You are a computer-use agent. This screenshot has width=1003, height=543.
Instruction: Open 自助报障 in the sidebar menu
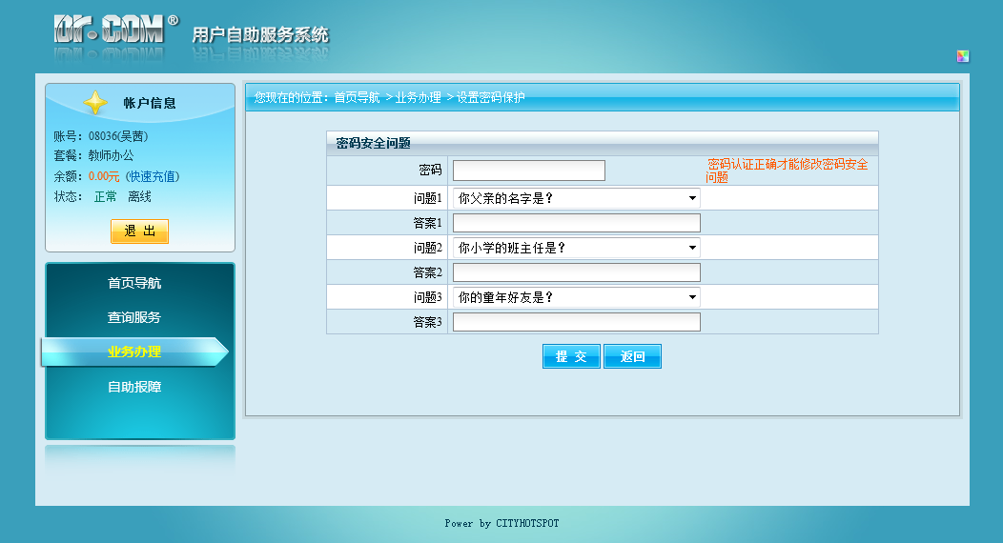(x=134, y=388)
